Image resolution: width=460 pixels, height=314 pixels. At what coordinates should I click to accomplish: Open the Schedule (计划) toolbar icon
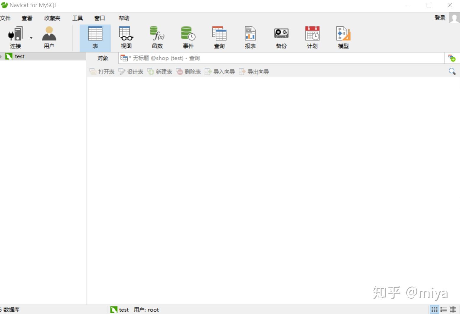point(312,38)
